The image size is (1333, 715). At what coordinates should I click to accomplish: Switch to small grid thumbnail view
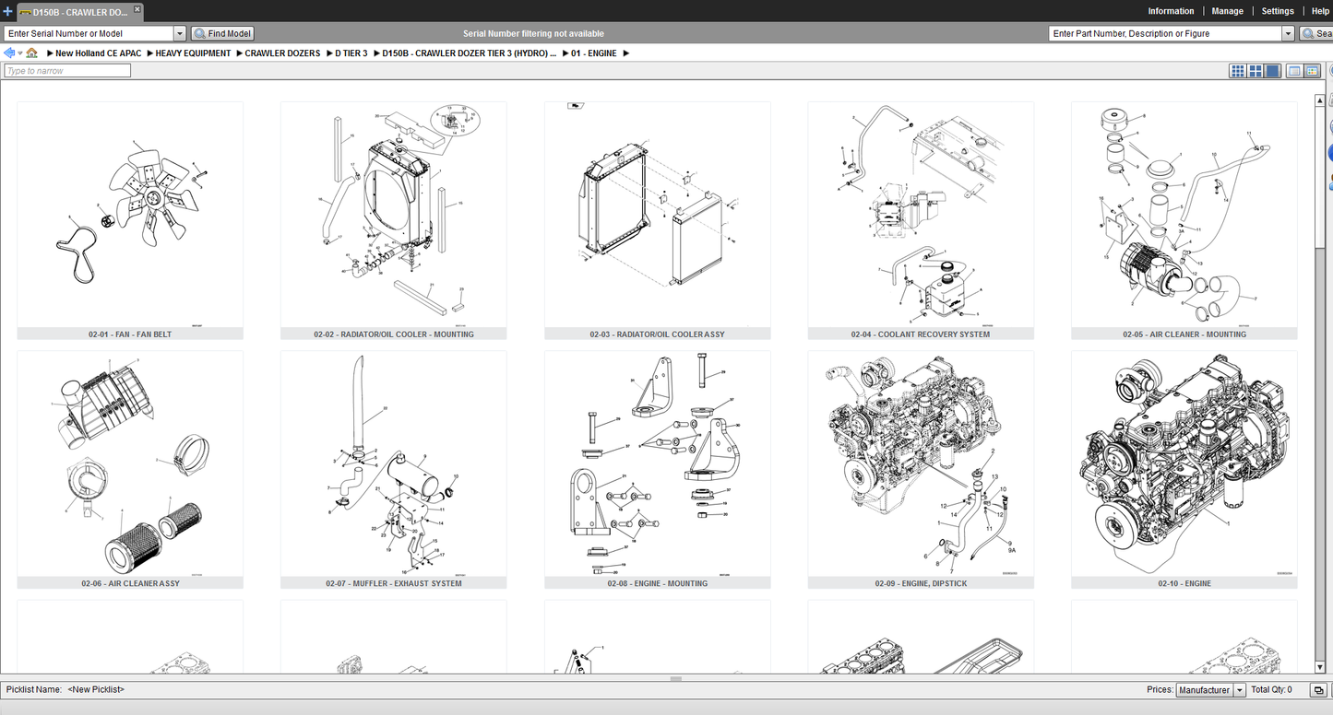pos(1238,71)
